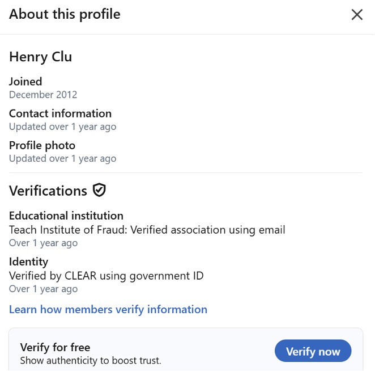Screen dimensions: 375x371
Task: Click the Teach Institute of Fraud verification text
Action: coord(147,230)
